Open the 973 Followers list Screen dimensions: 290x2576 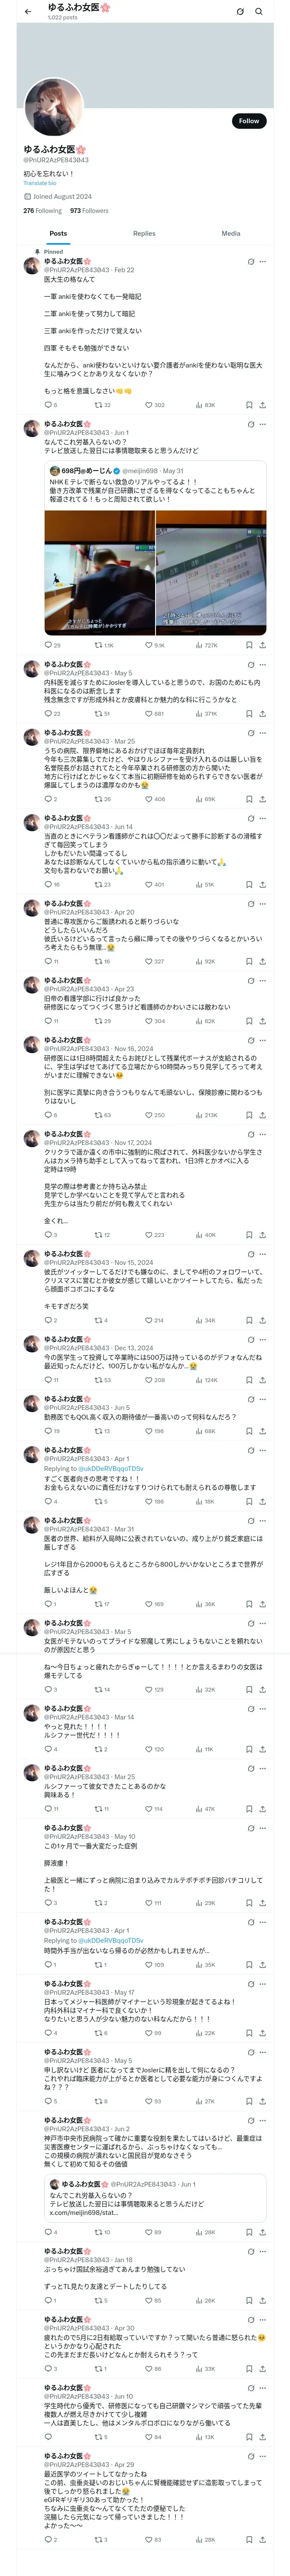click(89, 211)
